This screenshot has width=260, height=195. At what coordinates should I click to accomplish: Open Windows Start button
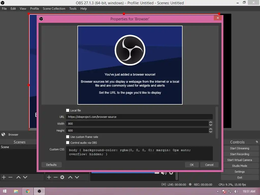pos(5,191)
